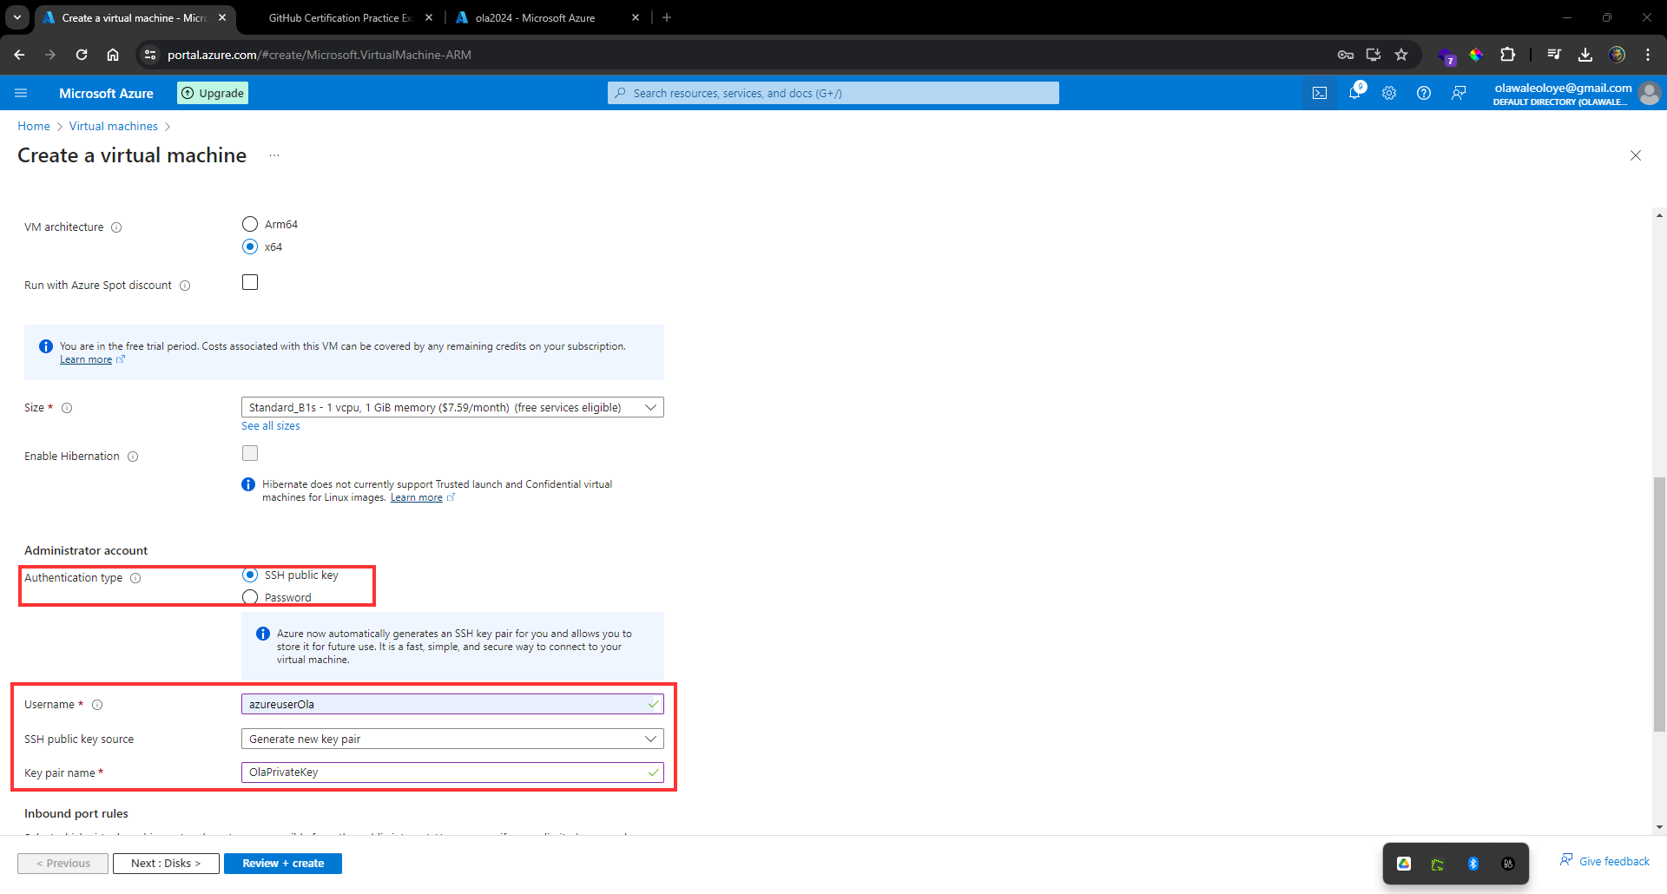Open portal settings gear

tap(1389, 93)
